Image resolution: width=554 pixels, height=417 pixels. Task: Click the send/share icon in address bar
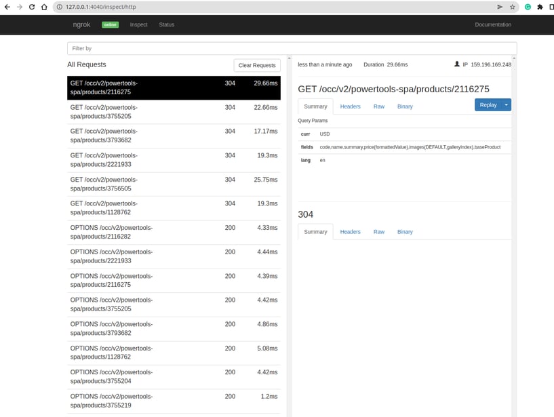[x=500, y=6]
